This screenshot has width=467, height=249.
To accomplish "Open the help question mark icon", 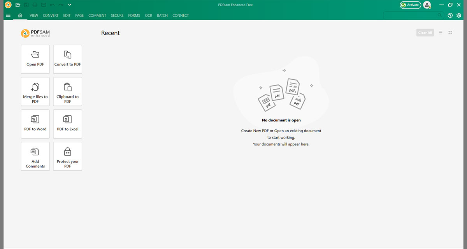I will click(450, 16).
